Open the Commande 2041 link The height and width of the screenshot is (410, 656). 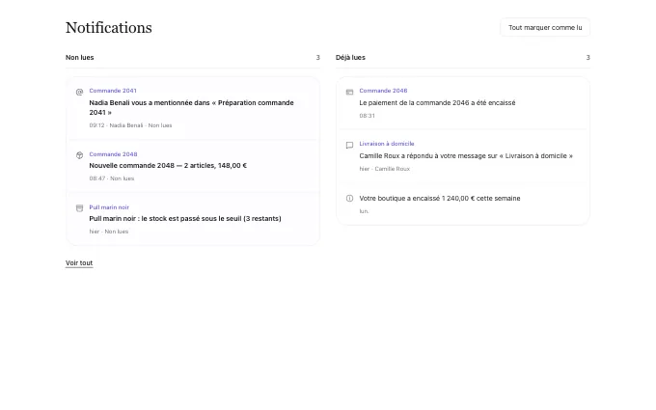tap(113, 91)
